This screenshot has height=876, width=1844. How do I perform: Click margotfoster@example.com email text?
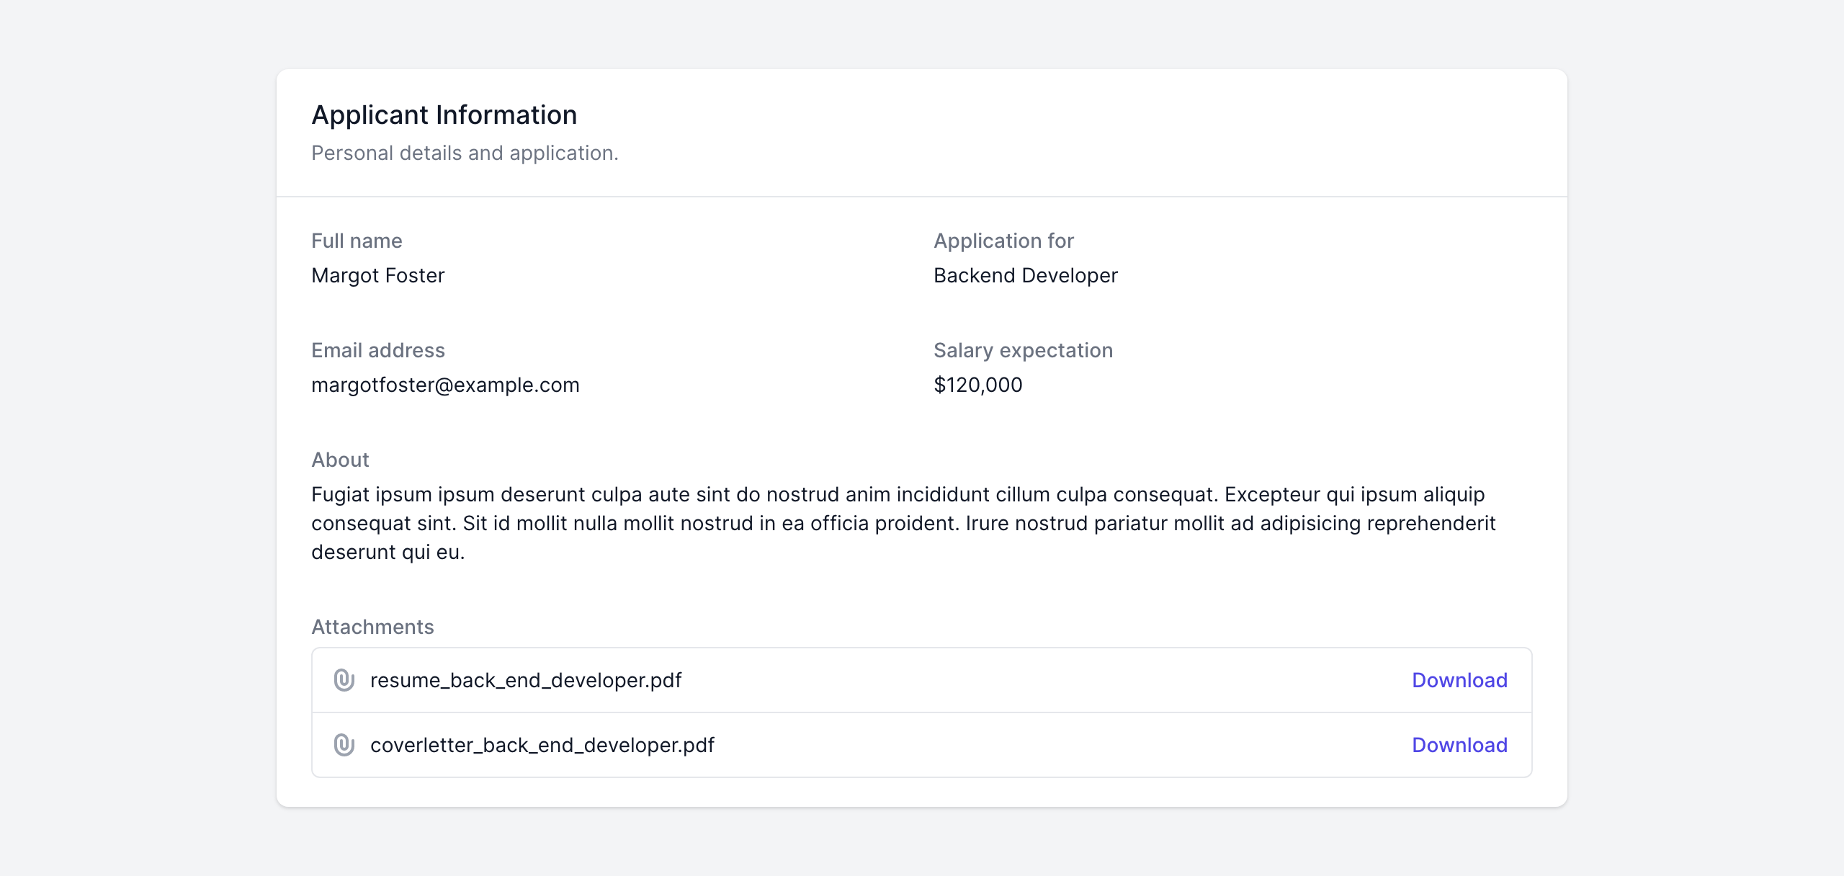(445, 385)
